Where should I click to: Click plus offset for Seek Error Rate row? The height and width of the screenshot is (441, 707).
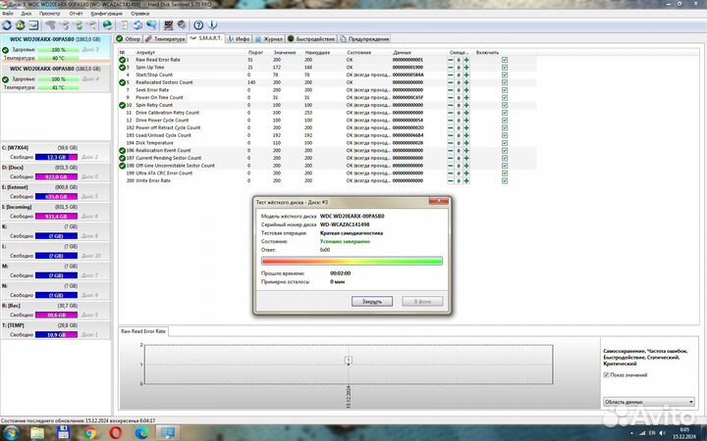(x=466, y=90)
